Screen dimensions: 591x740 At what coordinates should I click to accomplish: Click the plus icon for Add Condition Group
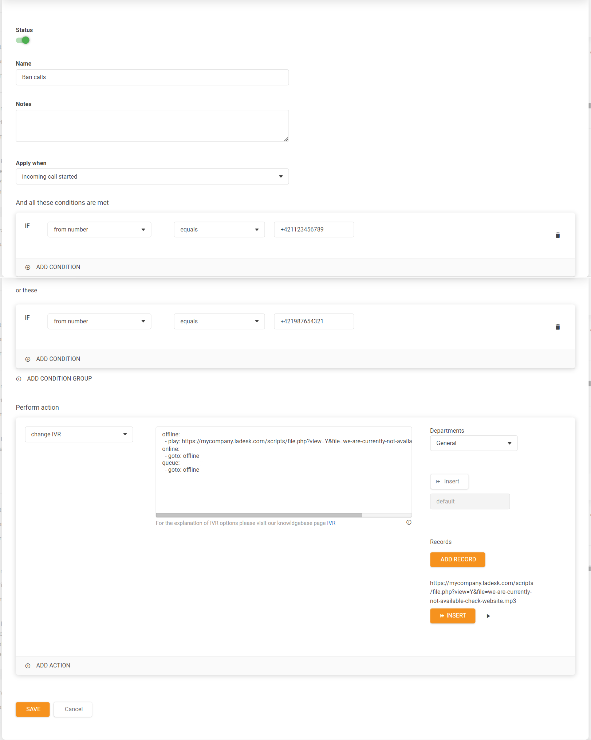pos(19,379)
